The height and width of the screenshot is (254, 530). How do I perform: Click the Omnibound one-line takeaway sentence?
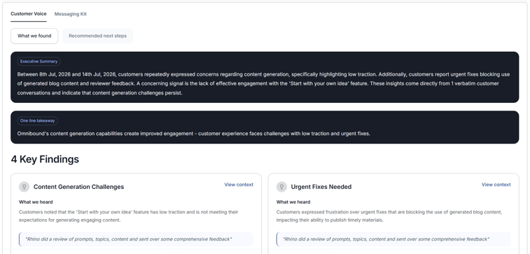[194, 134]
